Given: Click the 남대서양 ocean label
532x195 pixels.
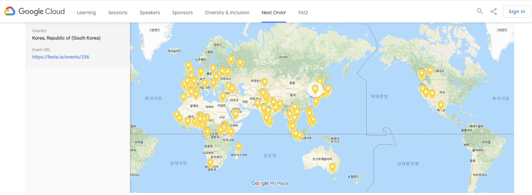Looking at the screenshot, I should [178, 163].
